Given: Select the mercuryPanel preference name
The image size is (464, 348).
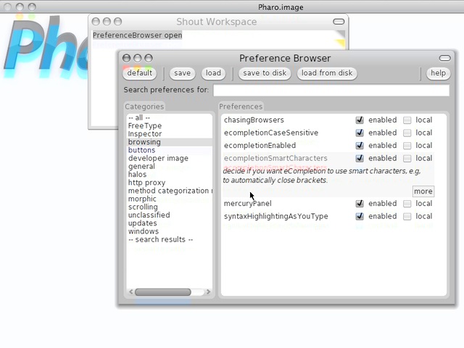Looking at the screenshot, I should tap(248, 204).
